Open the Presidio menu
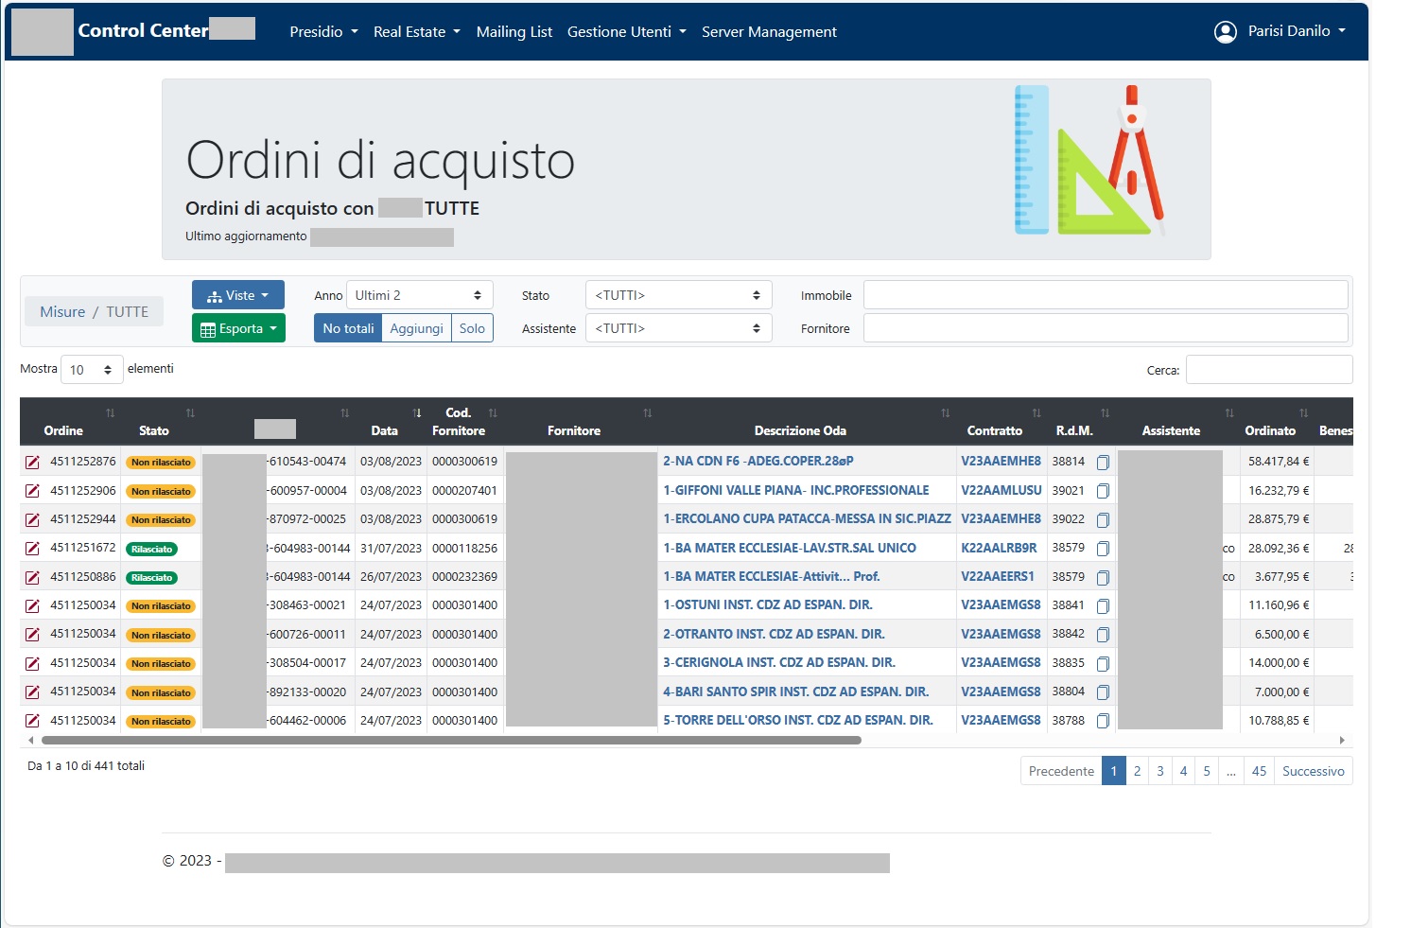 [x=323, y=32]
